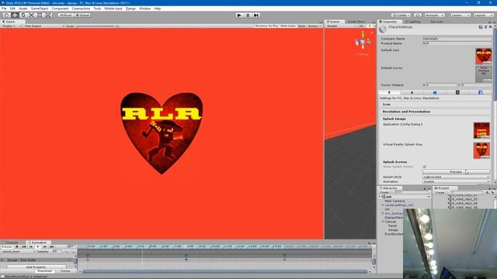Open the Display 1 dropdown
This screenshot has width=497, height=279.
click(12, 26)
